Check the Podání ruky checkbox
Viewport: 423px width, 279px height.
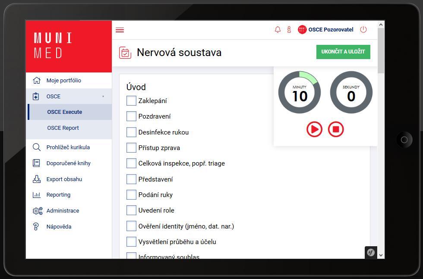pos(131,195)
